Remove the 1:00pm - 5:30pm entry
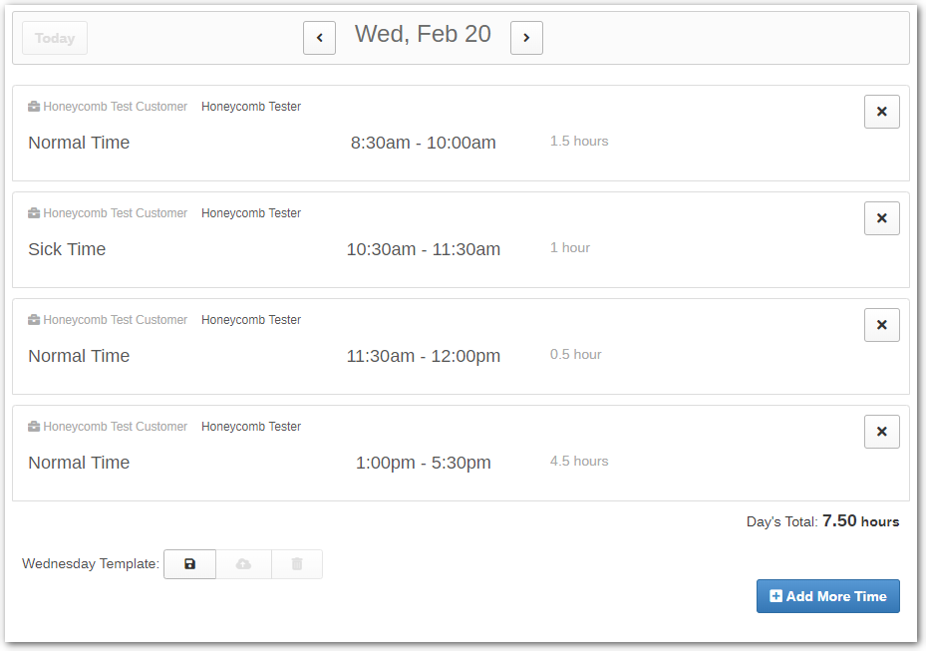 pyautogui.click(x=881, y=432)
